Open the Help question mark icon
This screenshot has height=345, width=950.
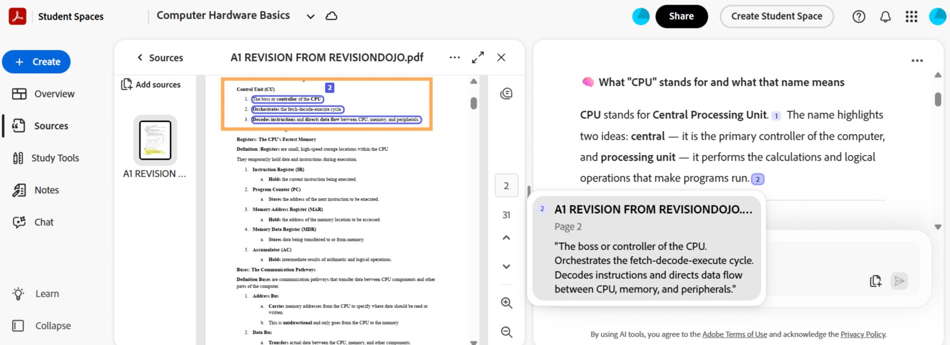tap(859, 16)
